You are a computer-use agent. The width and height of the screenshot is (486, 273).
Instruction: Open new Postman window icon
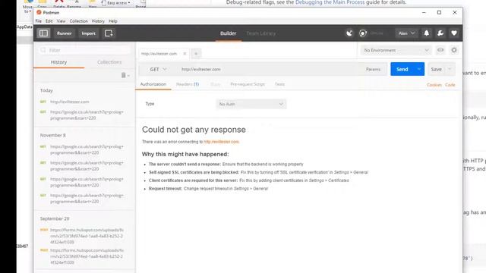109,33
